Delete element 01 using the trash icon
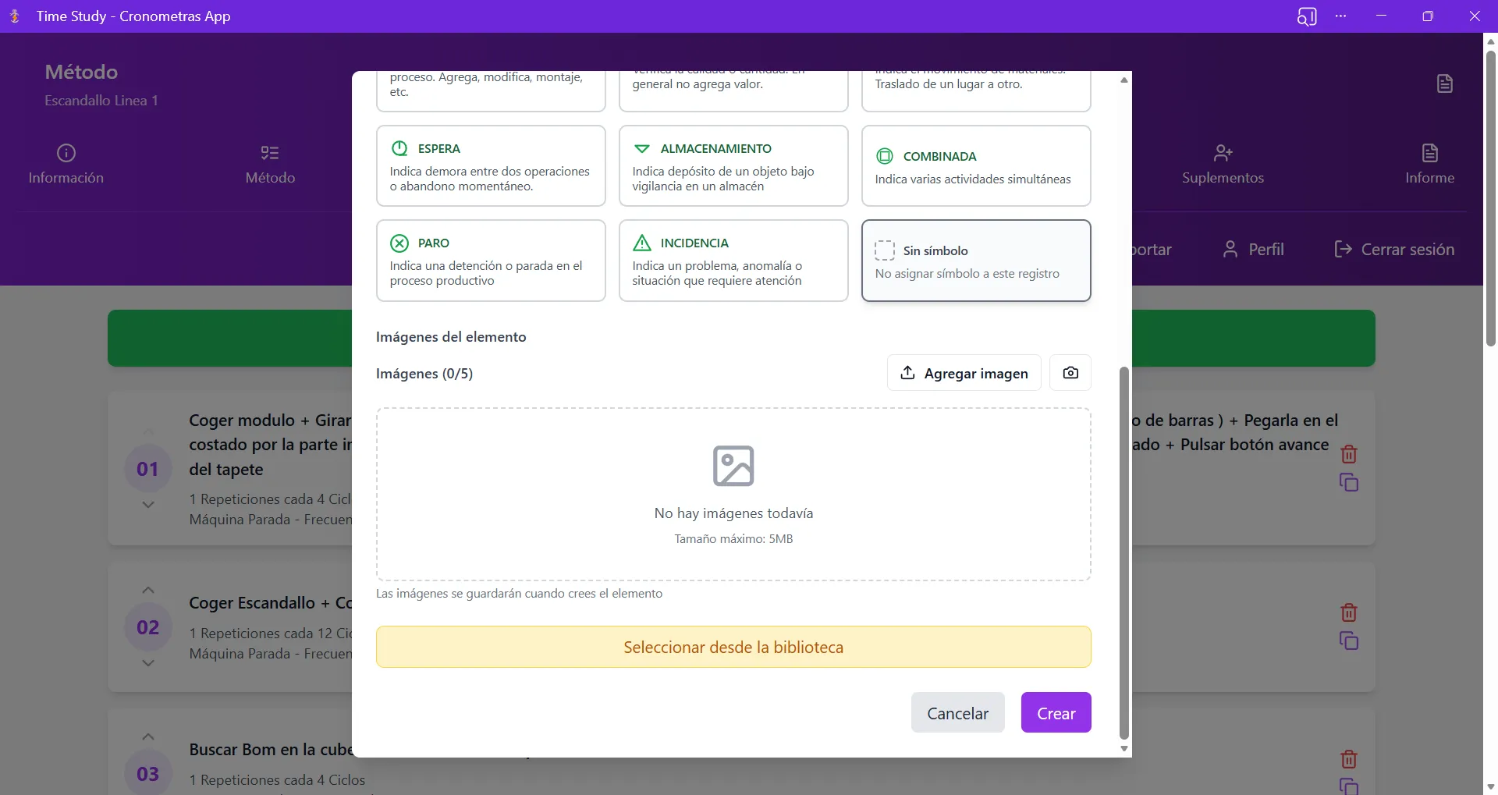 [x=1349, y=453]
